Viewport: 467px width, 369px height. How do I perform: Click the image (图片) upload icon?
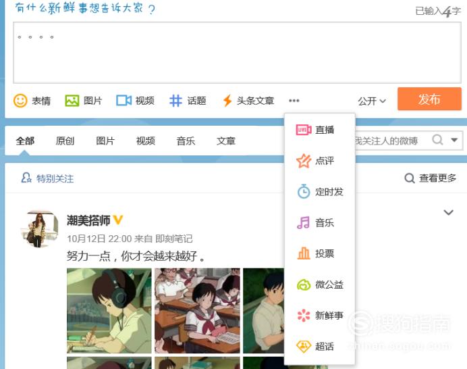click(72, 101)
